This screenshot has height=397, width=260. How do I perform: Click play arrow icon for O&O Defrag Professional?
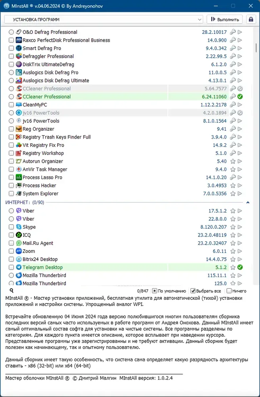pyautogui.click(x=240, y=32)
